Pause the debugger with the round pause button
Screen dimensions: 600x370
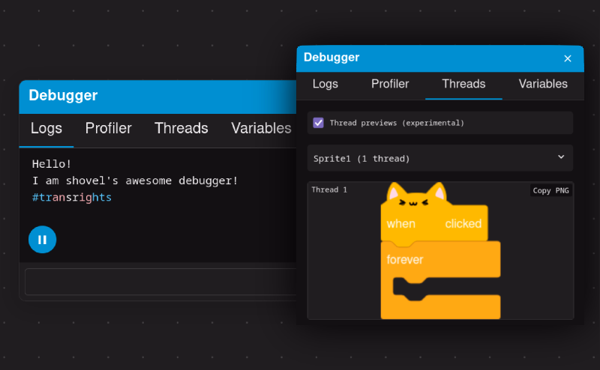point(42,240)
